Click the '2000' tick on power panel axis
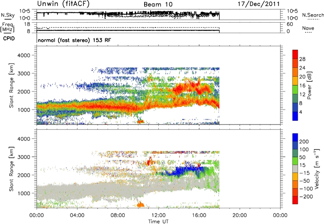This screenshot has height=224, width=324. pyautogui.click(x=23, y=91)
